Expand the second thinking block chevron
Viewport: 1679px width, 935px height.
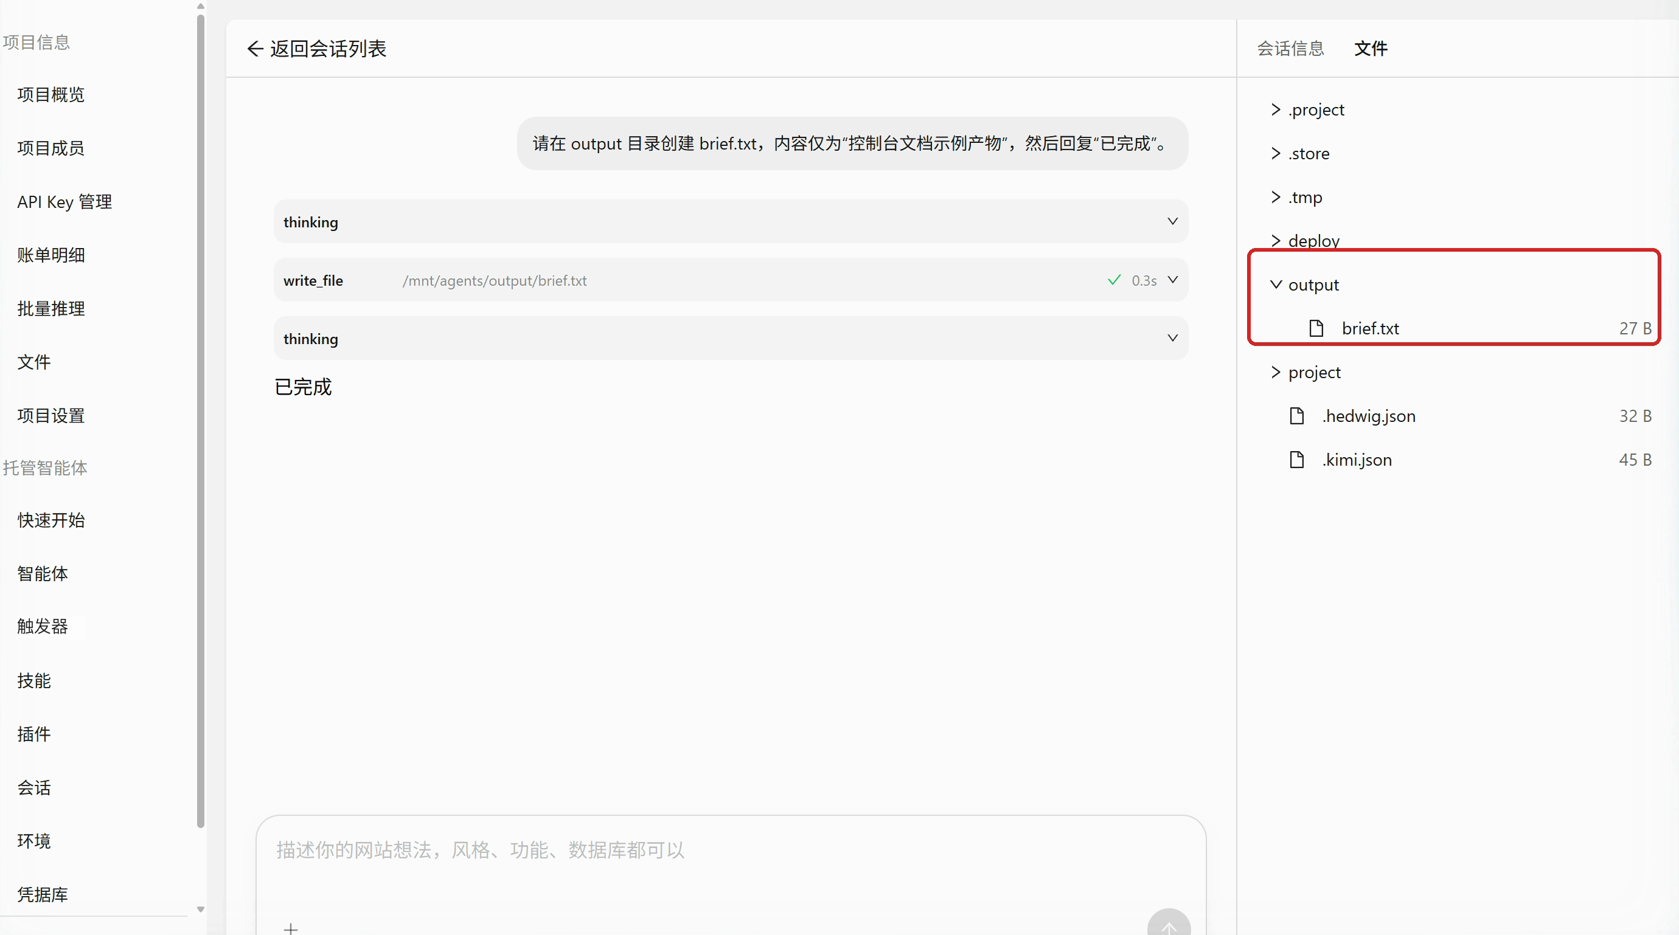1172,337
